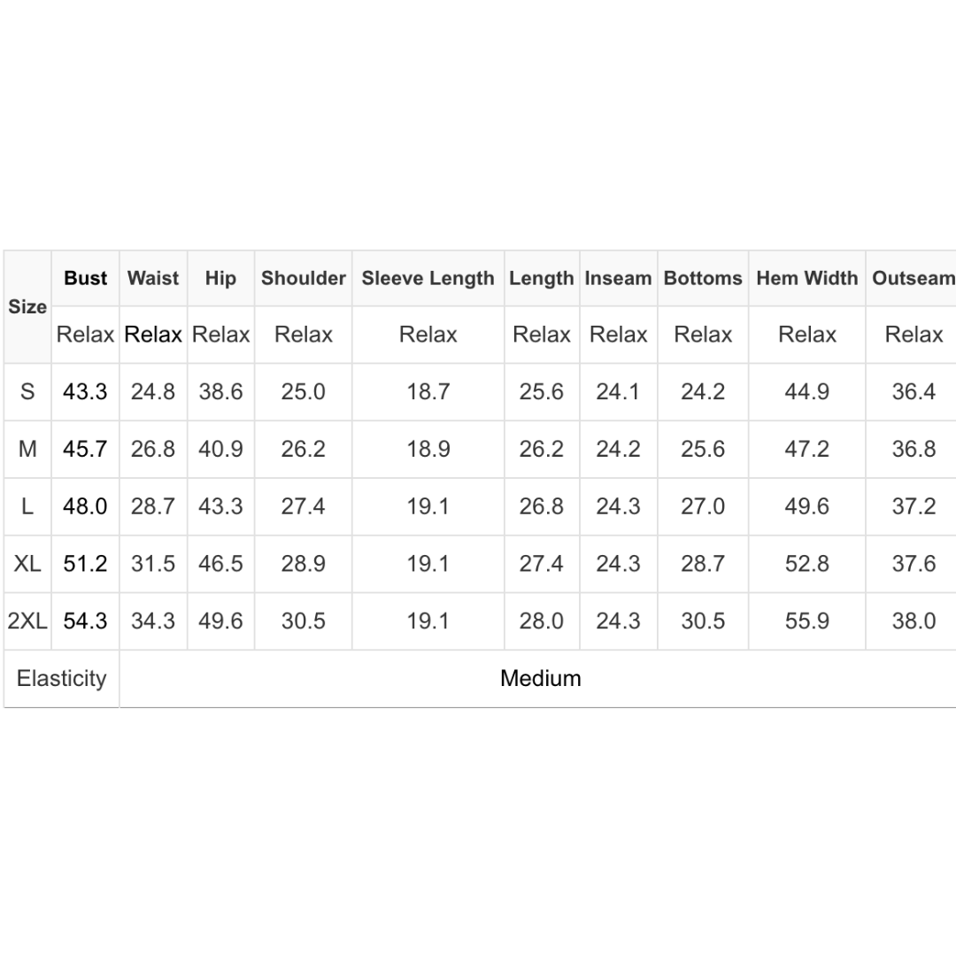Click bust value 45.7 for size M

pos(85,449)
